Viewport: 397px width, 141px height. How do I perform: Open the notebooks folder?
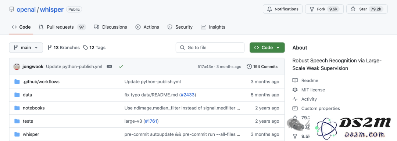(34, 108)
